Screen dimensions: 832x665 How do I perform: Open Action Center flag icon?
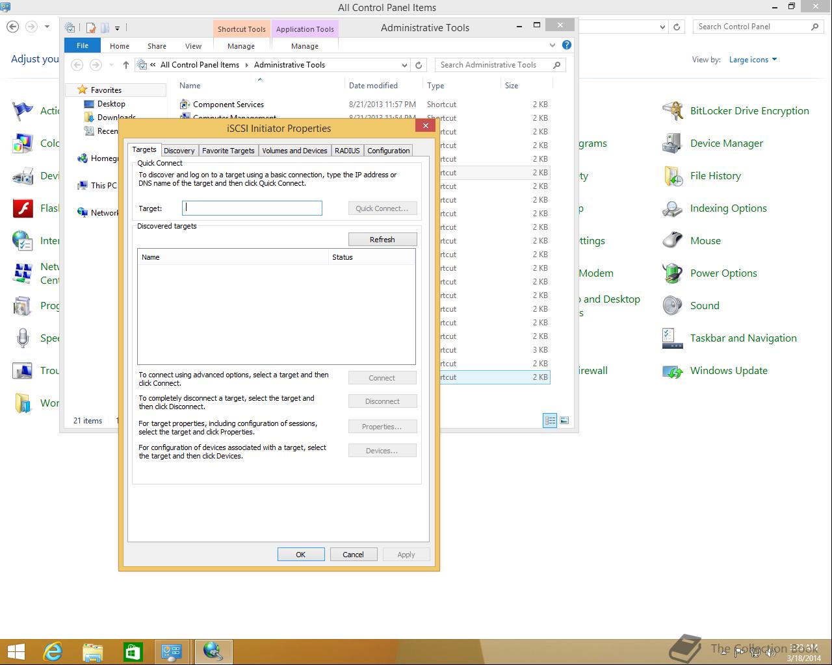tap(23, 111)
